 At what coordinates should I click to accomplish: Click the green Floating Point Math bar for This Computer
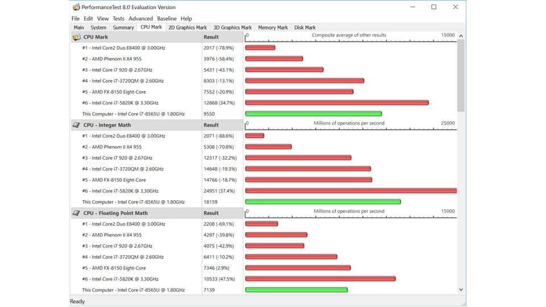(296, 289)
